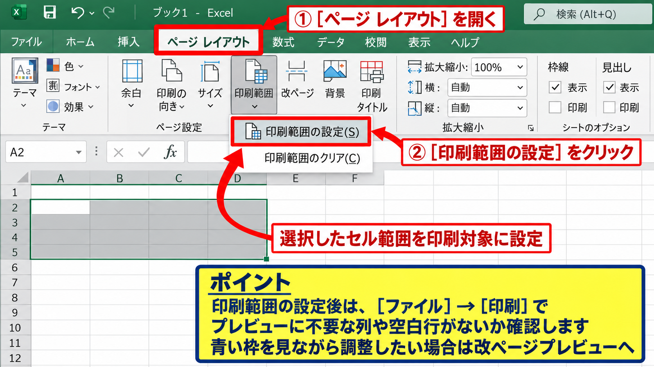The height and width of the screenshot is (367, 654).
Task: Click the 印刷範囲 print area button
Action: [x=254, y=84]
